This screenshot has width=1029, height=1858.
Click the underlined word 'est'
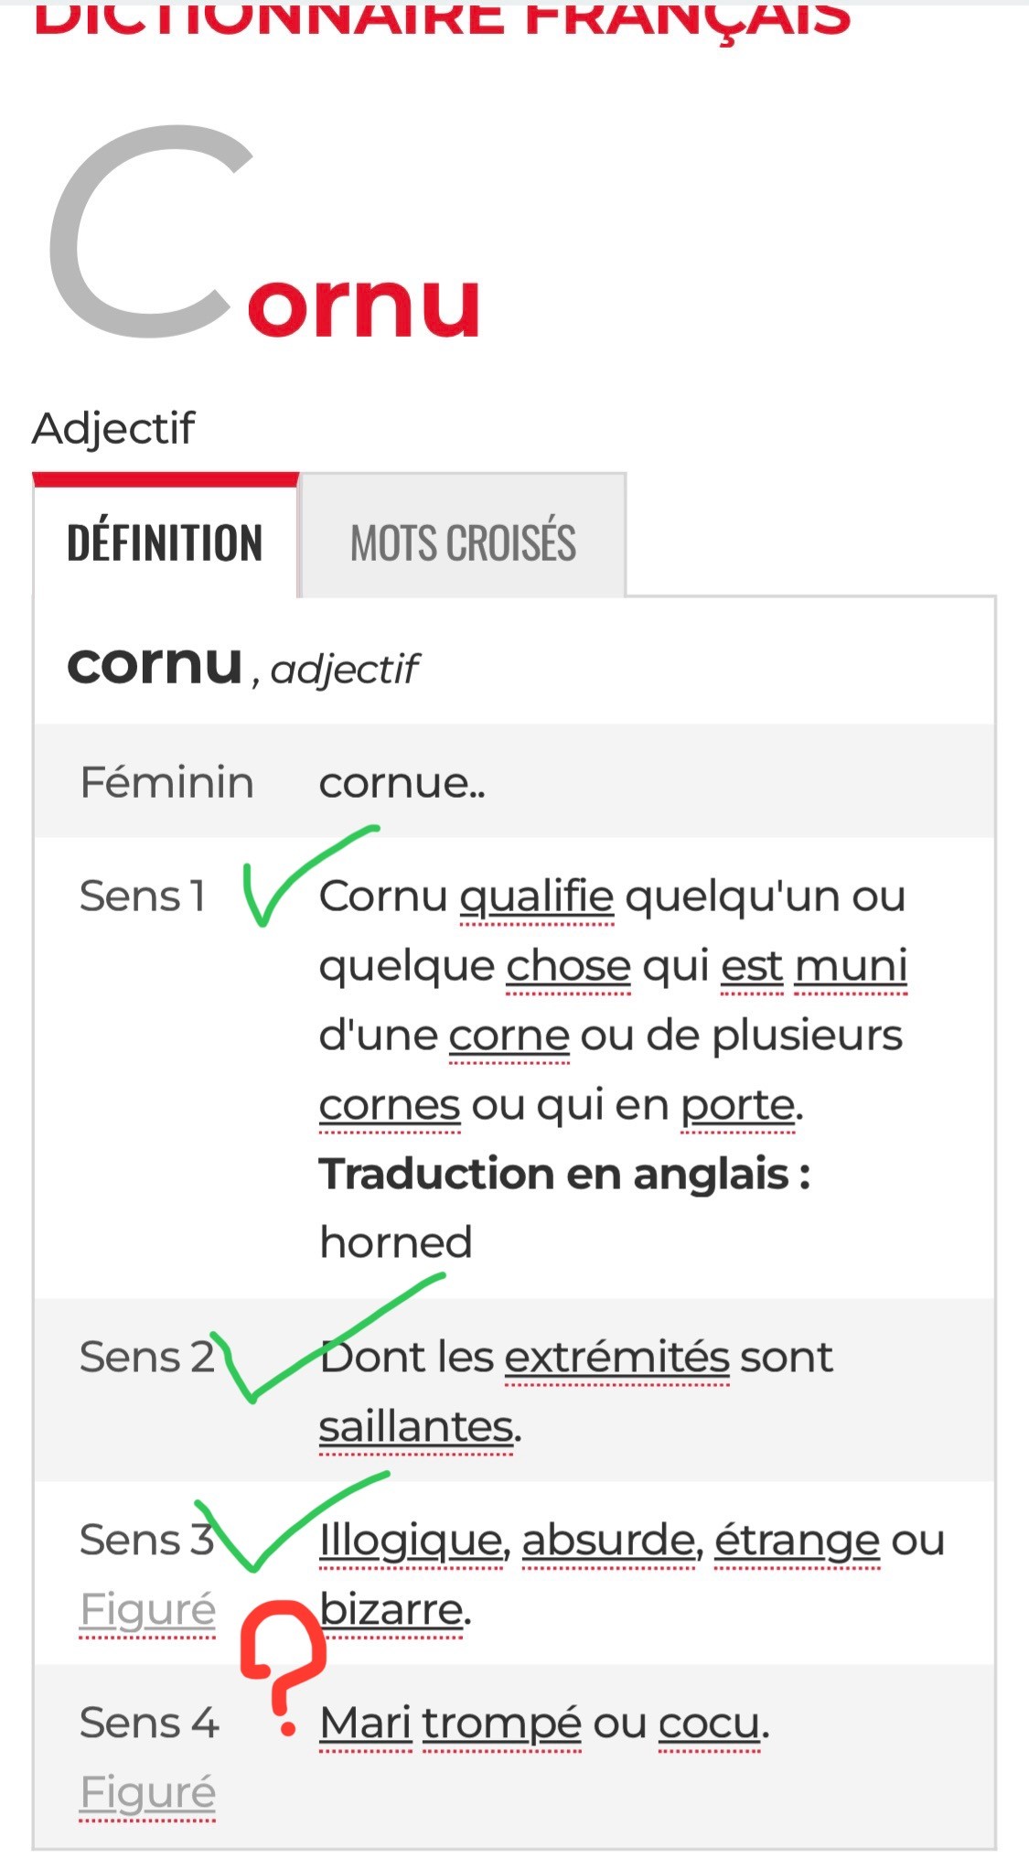752,966
